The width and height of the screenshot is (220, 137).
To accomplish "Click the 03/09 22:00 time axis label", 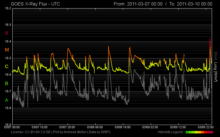I will coord(206,127).
